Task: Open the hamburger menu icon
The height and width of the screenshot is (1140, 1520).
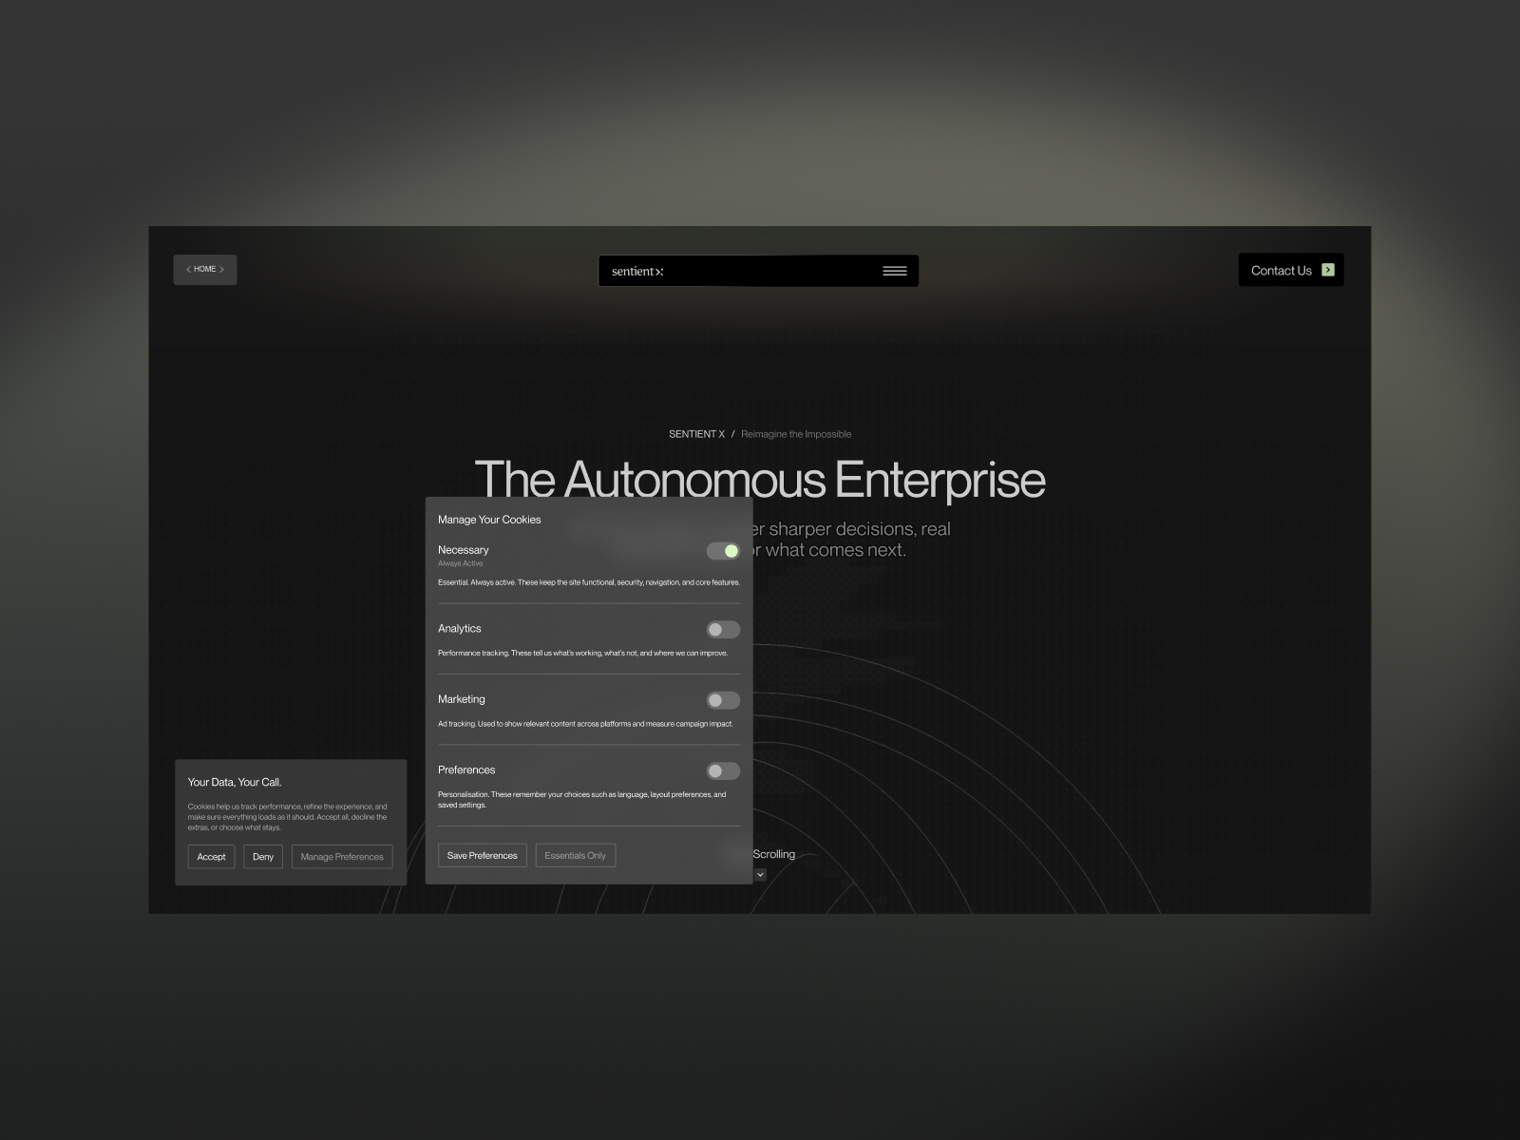Action: pos(894,271)
